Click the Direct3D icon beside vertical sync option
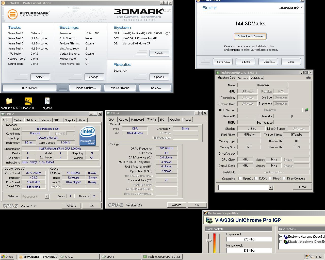This screenshot has width=325, height=260. [286, 242]
